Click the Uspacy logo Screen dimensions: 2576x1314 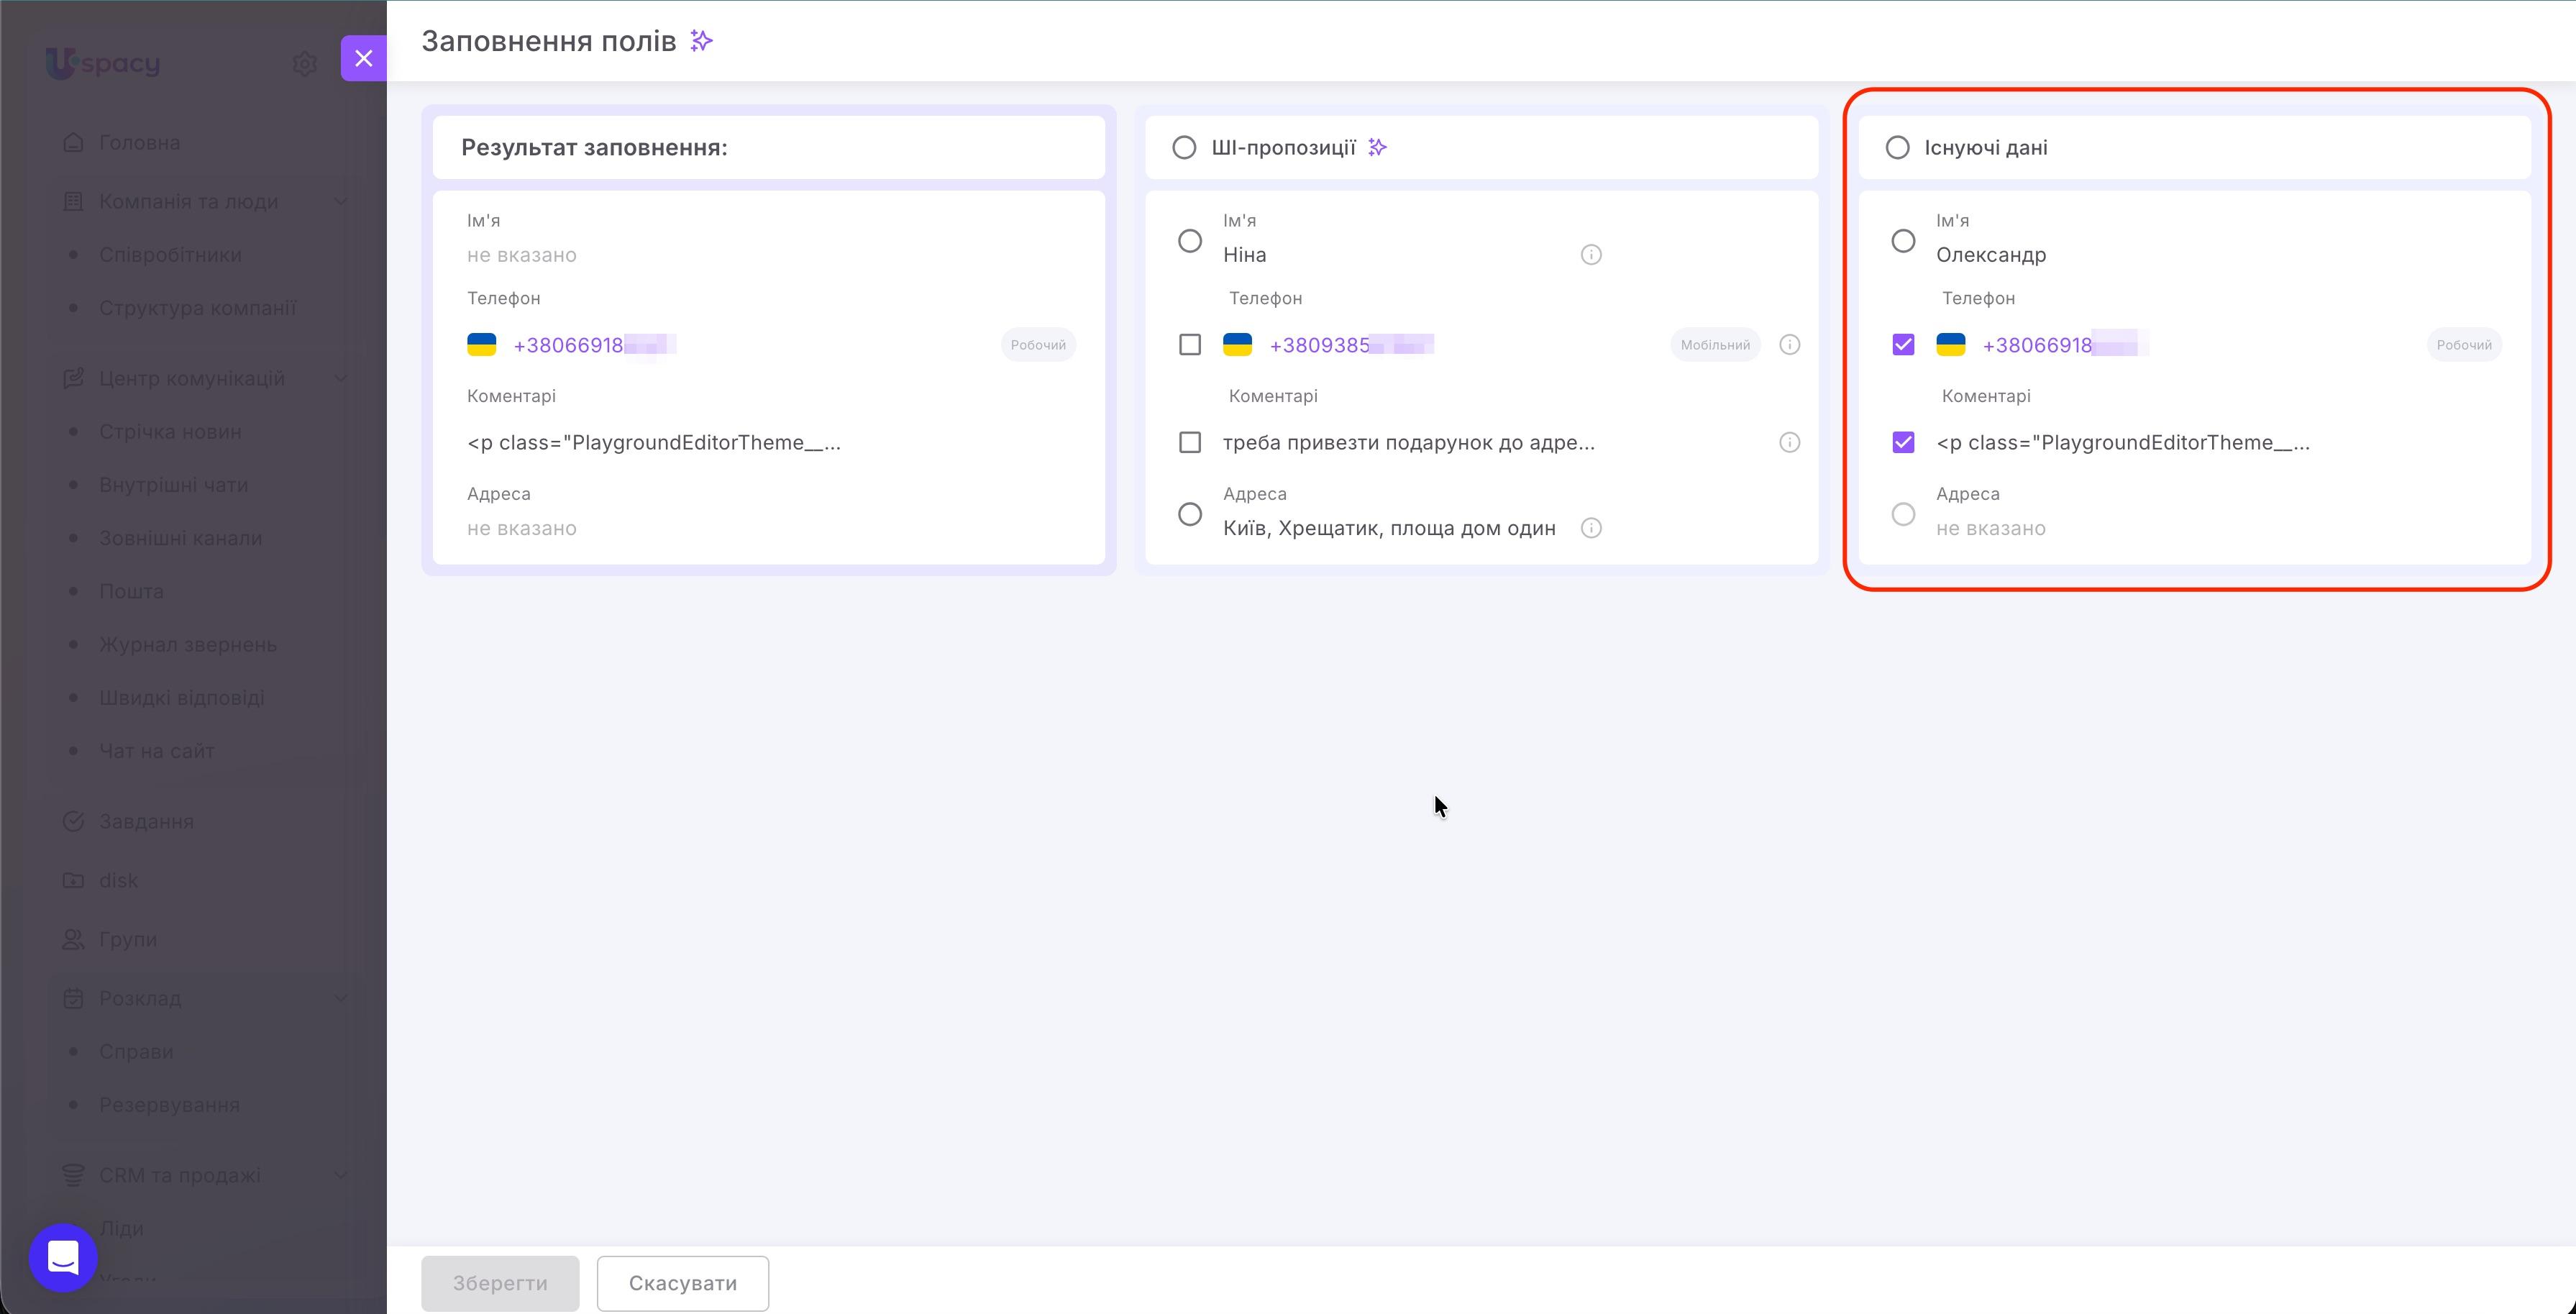(103, 63)
